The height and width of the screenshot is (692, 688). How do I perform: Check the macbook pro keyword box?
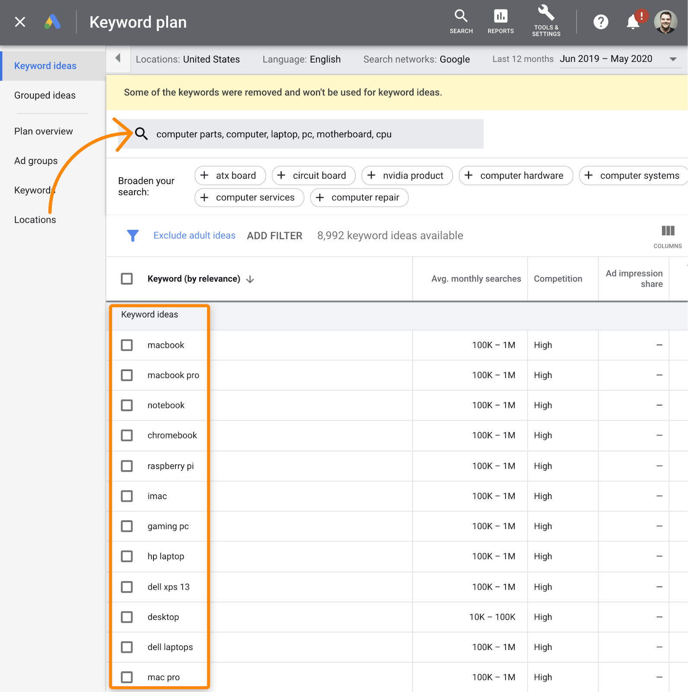[127, 375]
